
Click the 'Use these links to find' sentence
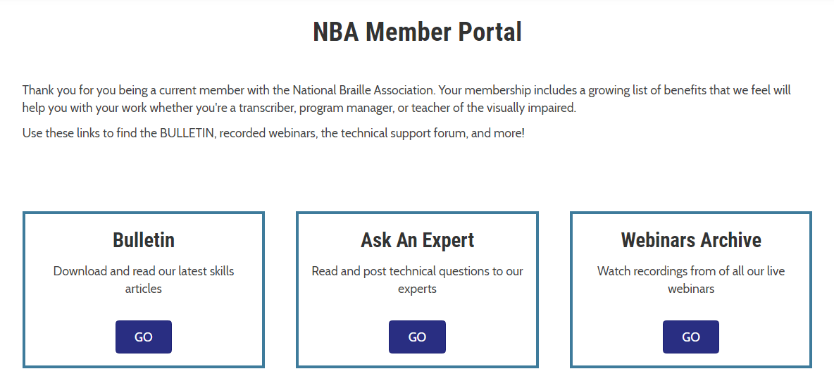pyautogui.click(x=273, y=133)
